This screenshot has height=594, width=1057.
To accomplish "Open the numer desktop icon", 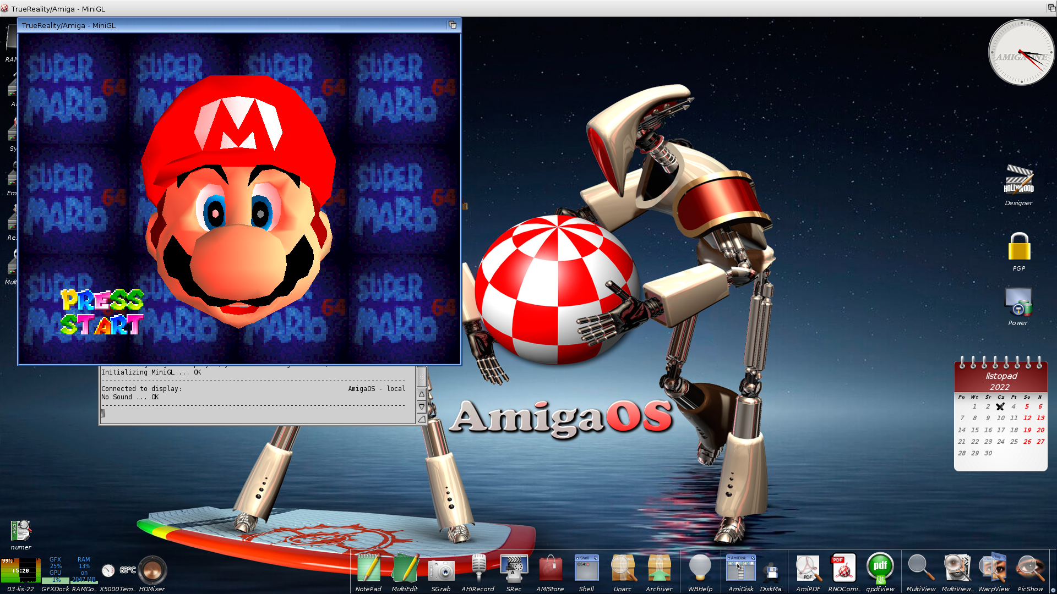I will [x=20, y=531].
